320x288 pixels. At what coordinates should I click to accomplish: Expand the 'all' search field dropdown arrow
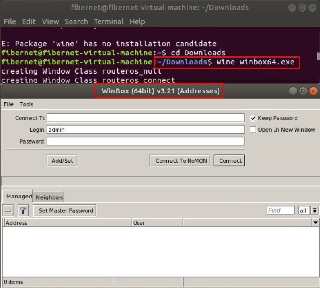315,210
